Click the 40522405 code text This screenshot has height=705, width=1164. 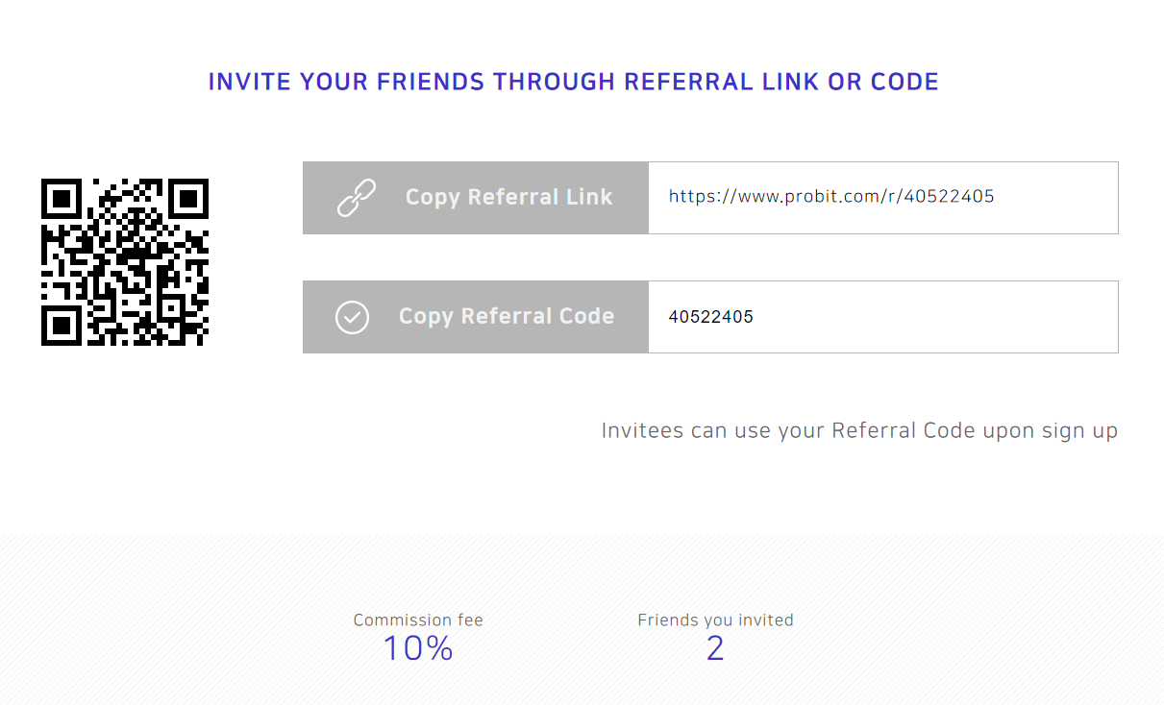coord(711,317)
